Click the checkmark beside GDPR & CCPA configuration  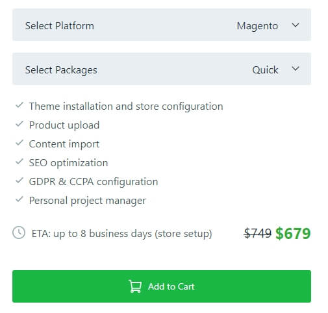pyautogui.click(x=19, y=181)
